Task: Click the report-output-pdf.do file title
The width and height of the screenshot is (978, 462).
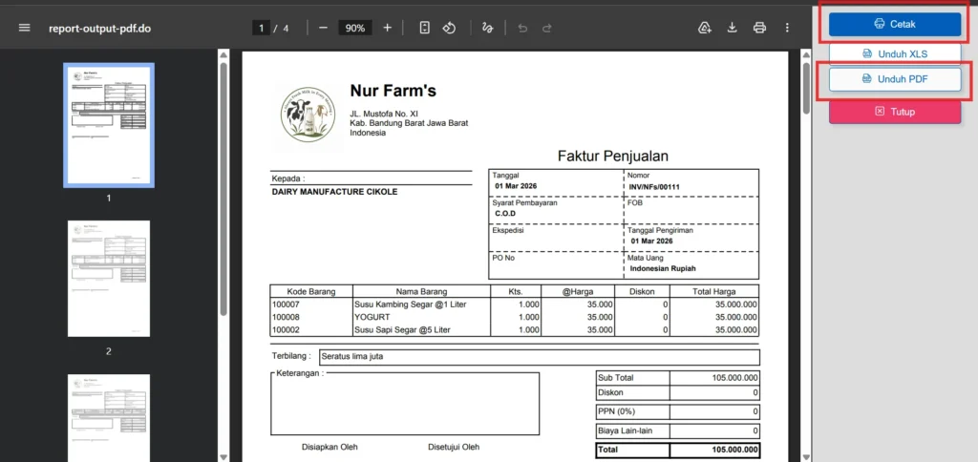Action: (99, 28)
